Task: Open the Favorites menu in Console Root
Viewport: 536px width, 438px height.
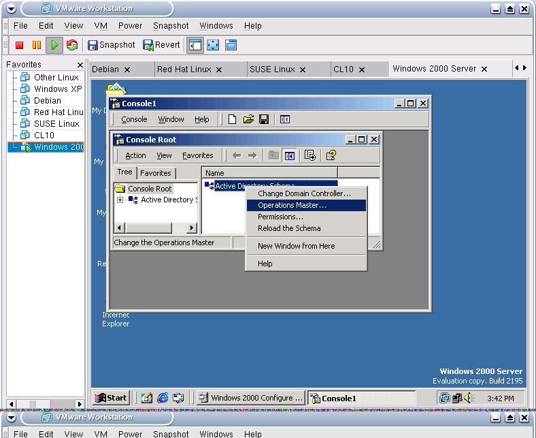Action: tap(197, 155)
